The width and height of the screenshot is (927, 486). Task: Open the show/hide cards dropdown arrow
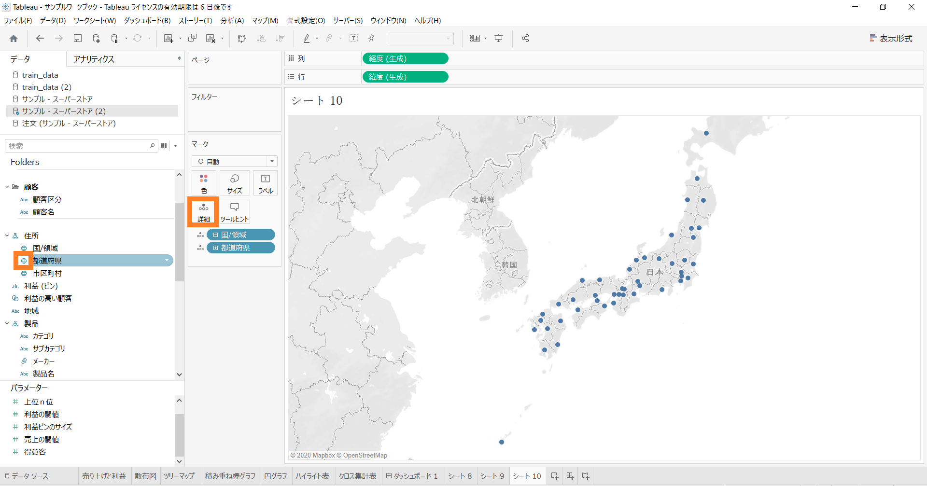point(485,39)
